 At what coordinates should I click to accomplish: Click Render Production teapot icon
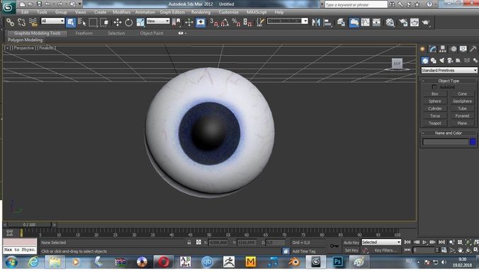(426, 22)
